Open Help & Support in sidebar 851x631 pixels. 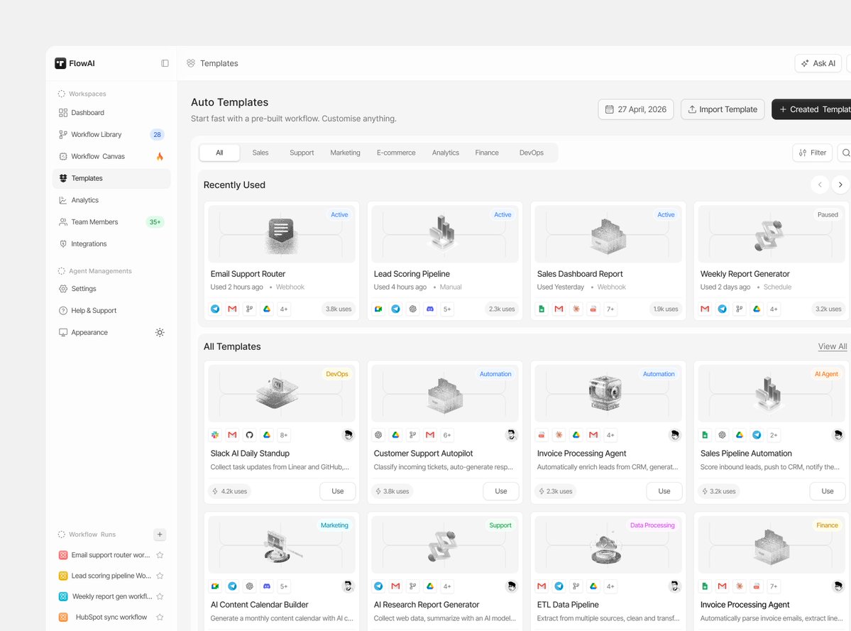tap(111, 311)
